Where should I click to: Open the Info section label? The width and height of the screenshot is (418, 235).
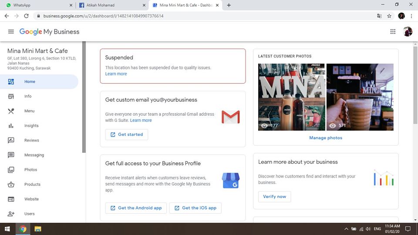click(28, 96)
